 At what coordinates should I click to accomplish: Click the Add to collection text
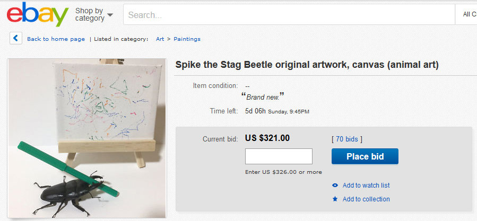366,199
